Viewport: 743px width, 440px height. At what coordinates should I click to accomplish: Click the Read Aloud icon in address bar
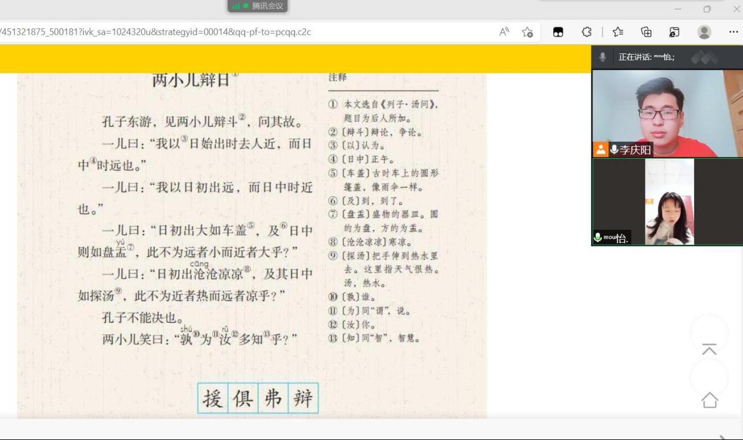[504, 32]
